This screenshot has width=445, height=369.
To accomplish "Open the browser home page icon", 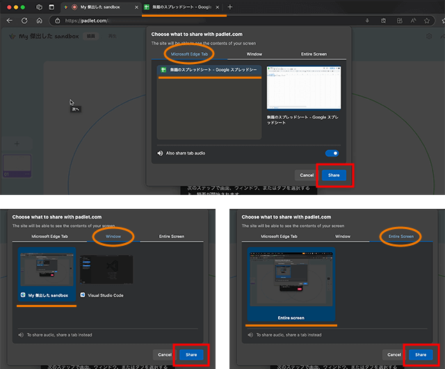I will [x=40, y=20].
